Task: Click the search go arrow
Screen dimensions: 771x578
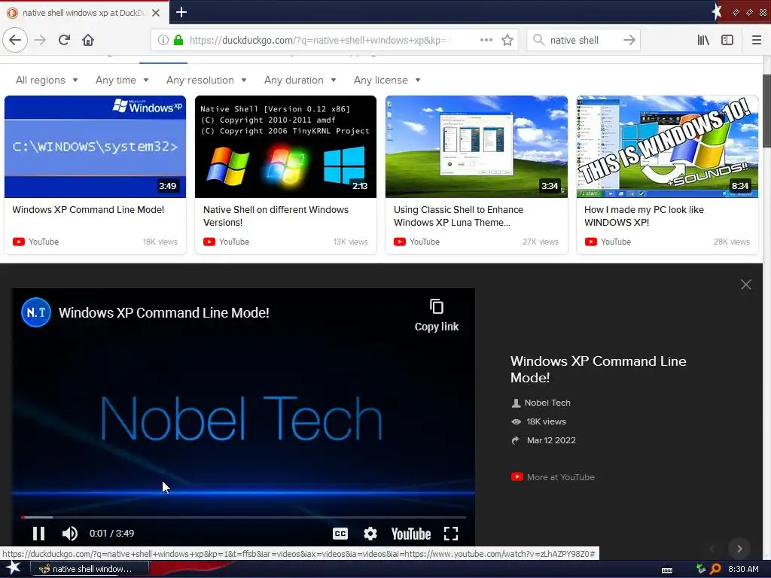Action: (x=629, y=40)
